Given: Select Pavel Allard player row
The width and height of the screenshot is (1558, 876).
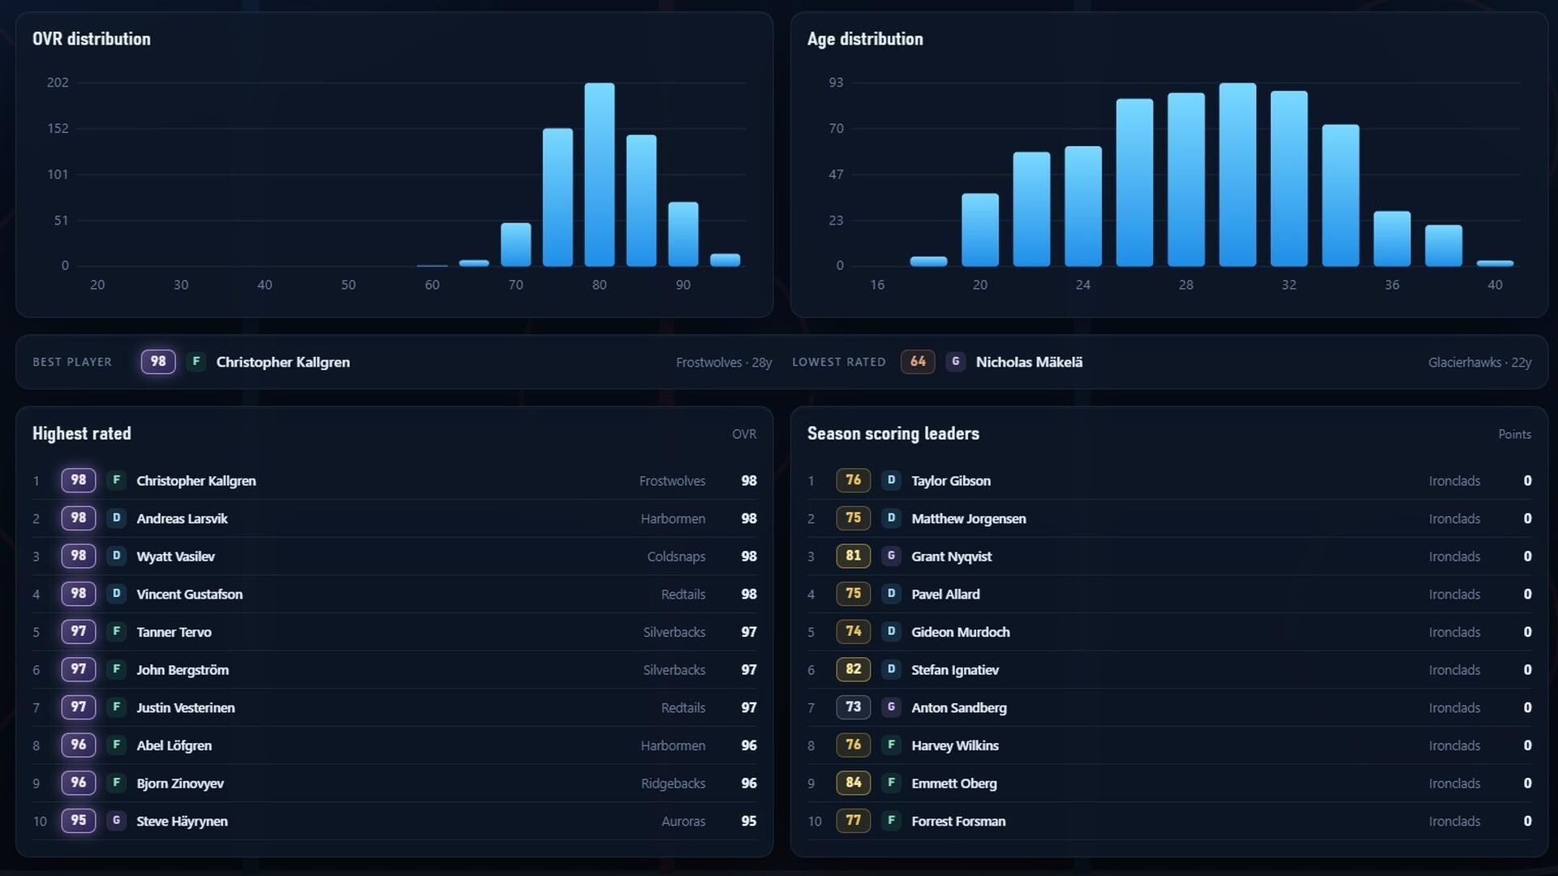Looking at the screenshot, I should 1169,594.
